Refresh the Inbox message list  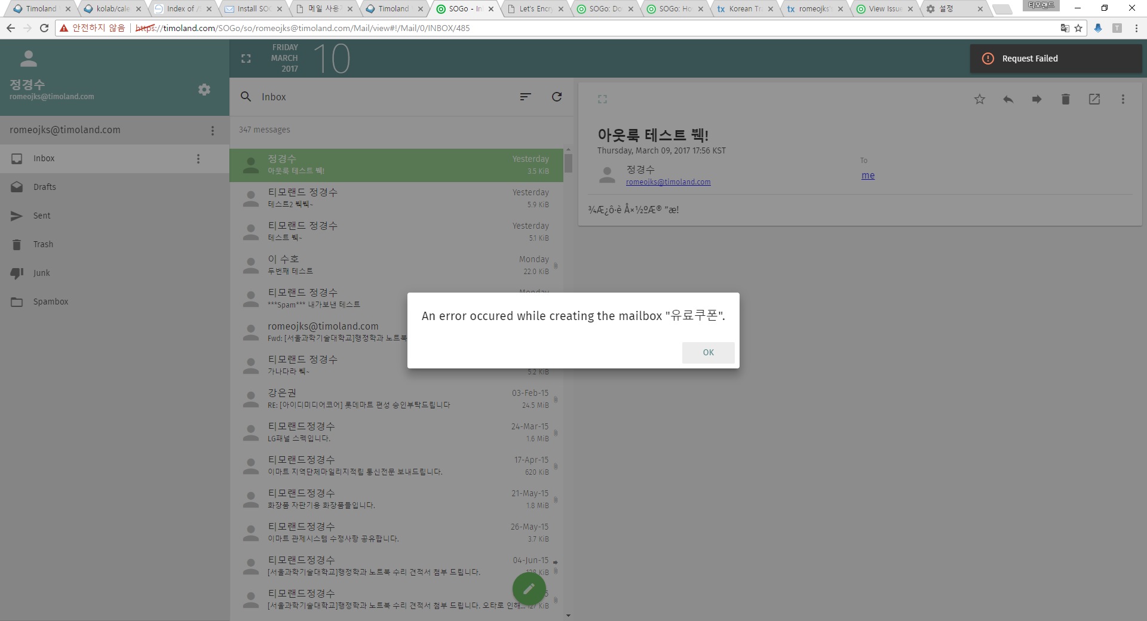coord(557,97)
